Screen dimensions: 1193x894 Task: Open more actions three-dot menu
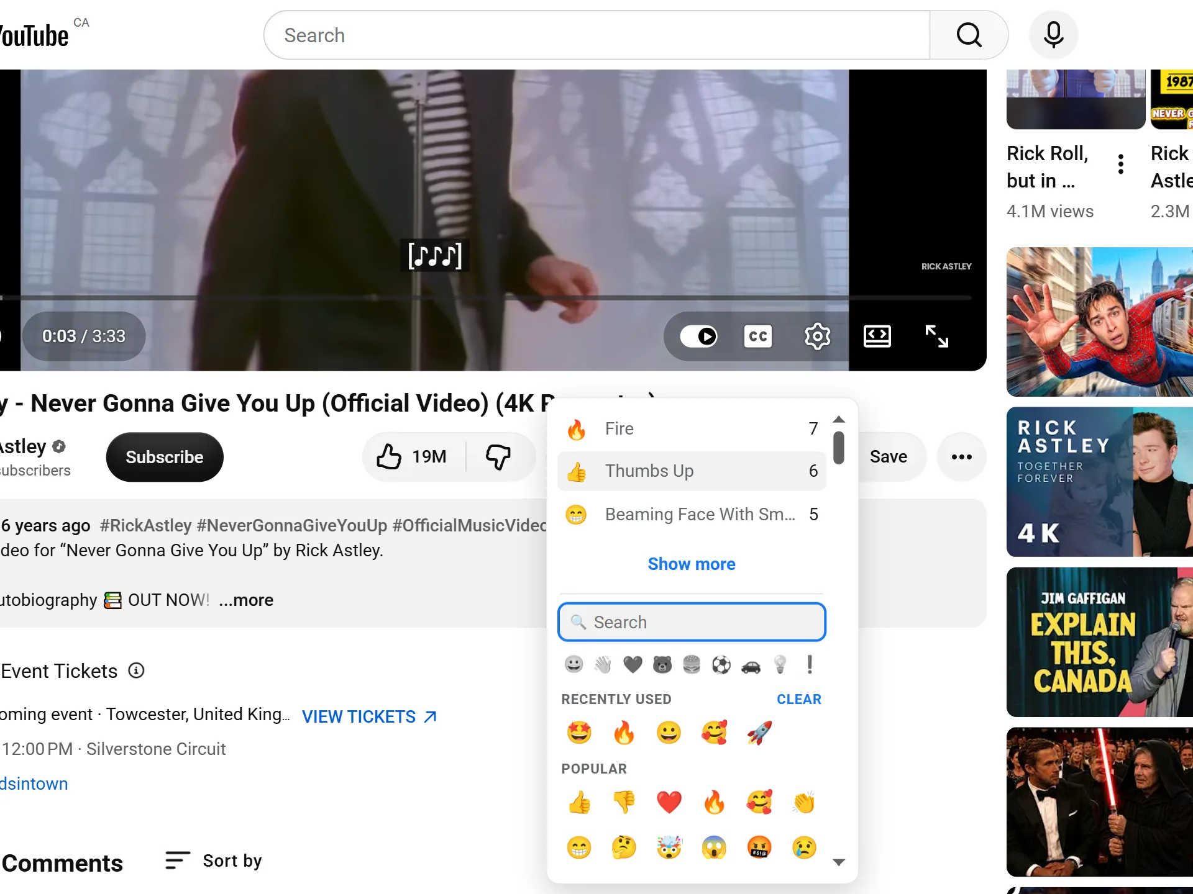tap(961, 457)
